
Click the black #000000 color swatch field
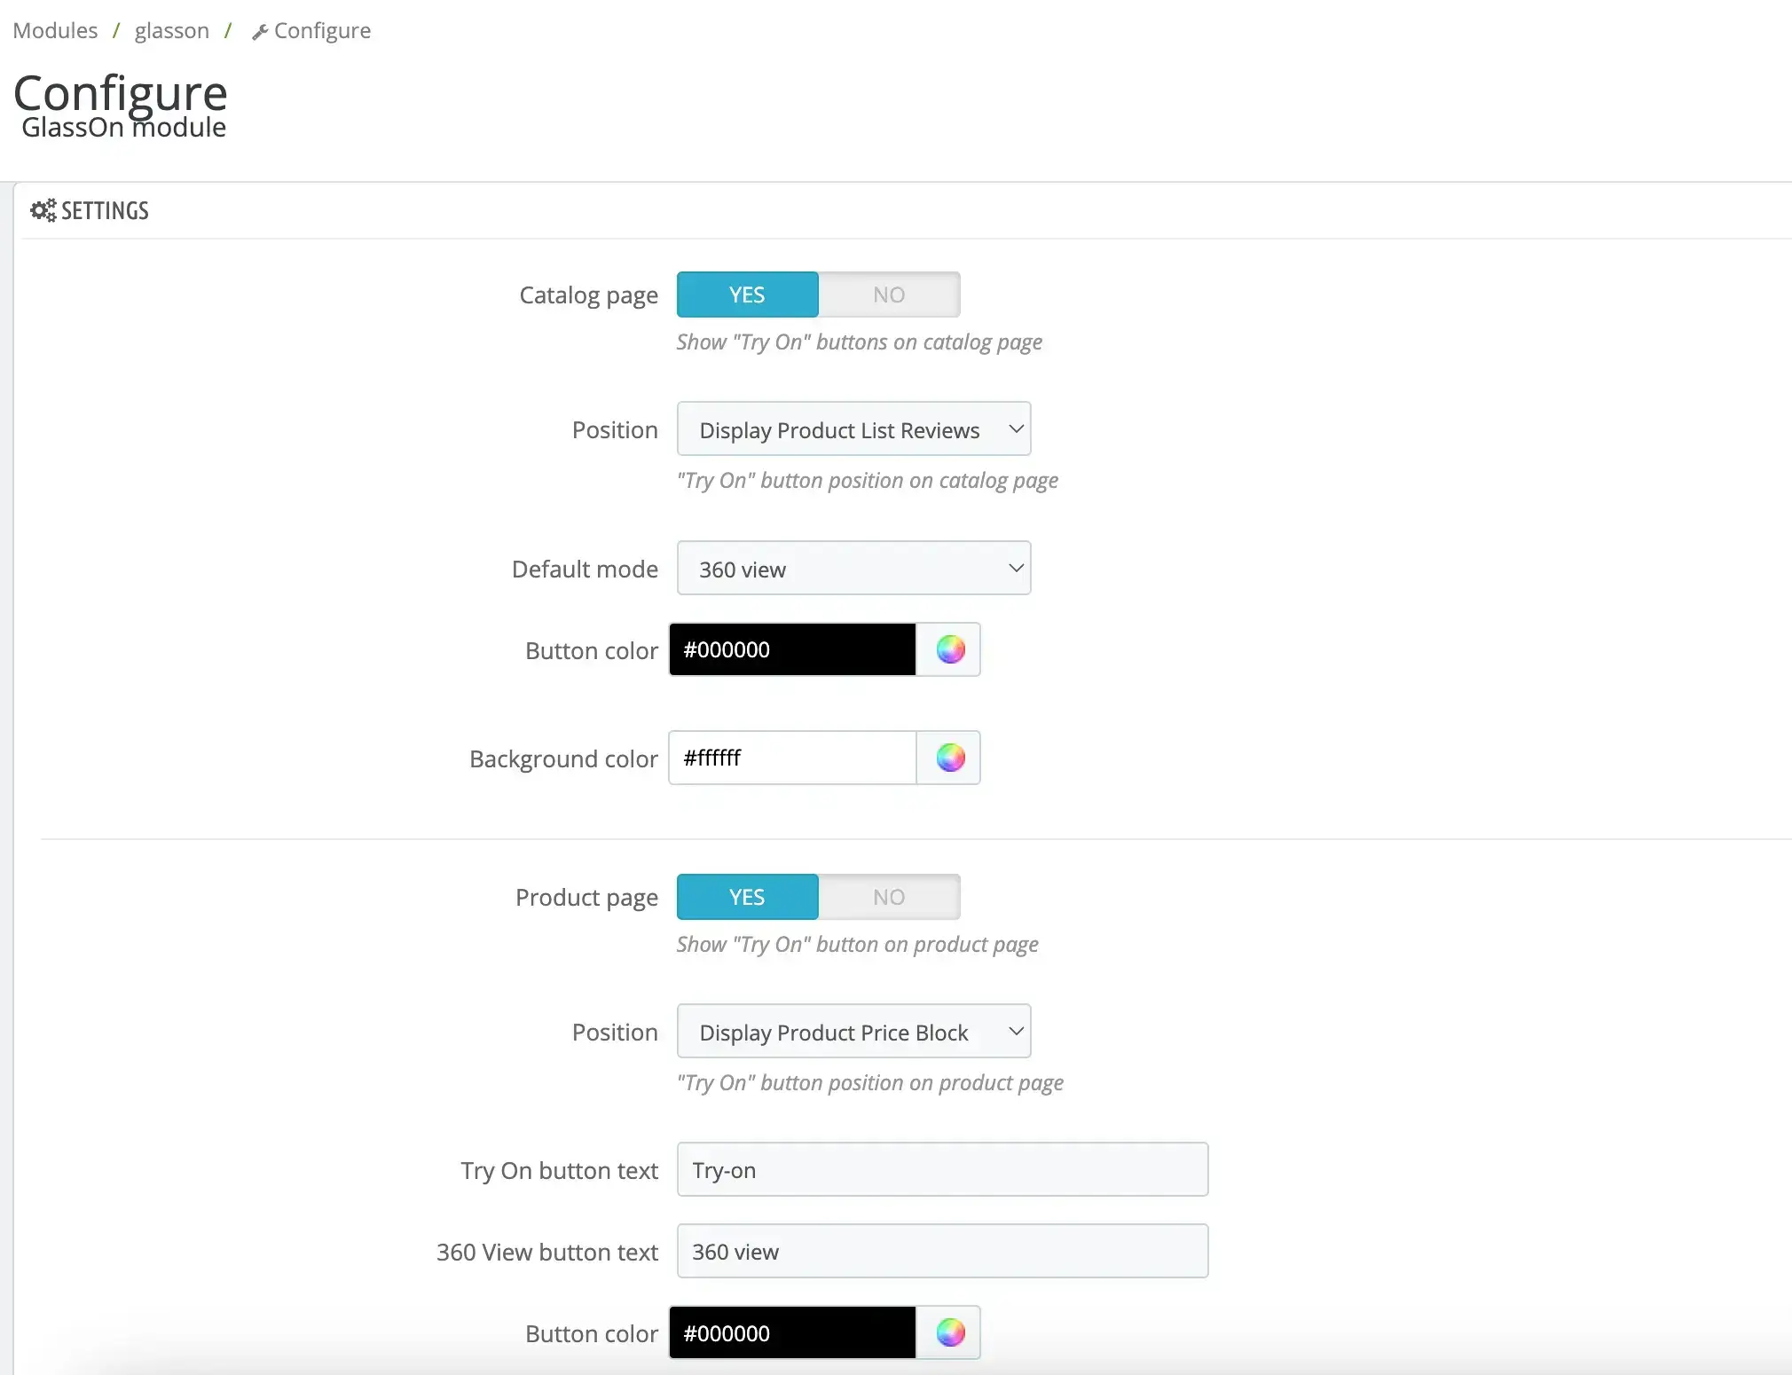(792, 649)
